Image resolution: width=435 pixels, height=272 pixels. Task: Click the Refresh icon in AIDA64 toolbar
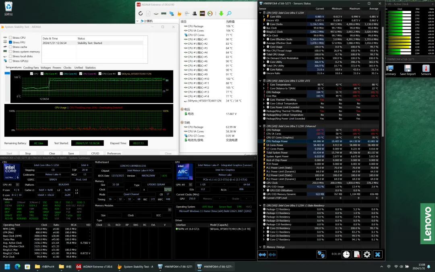(x=141, y=13)
